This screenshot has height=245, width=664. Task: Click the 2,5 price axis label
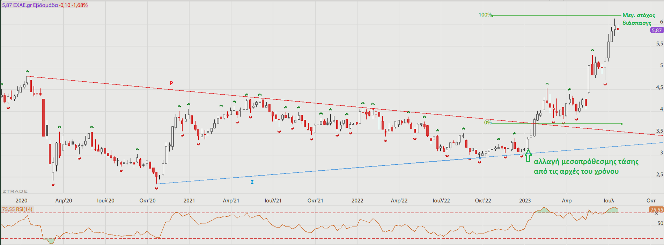[x=659, y=175]
